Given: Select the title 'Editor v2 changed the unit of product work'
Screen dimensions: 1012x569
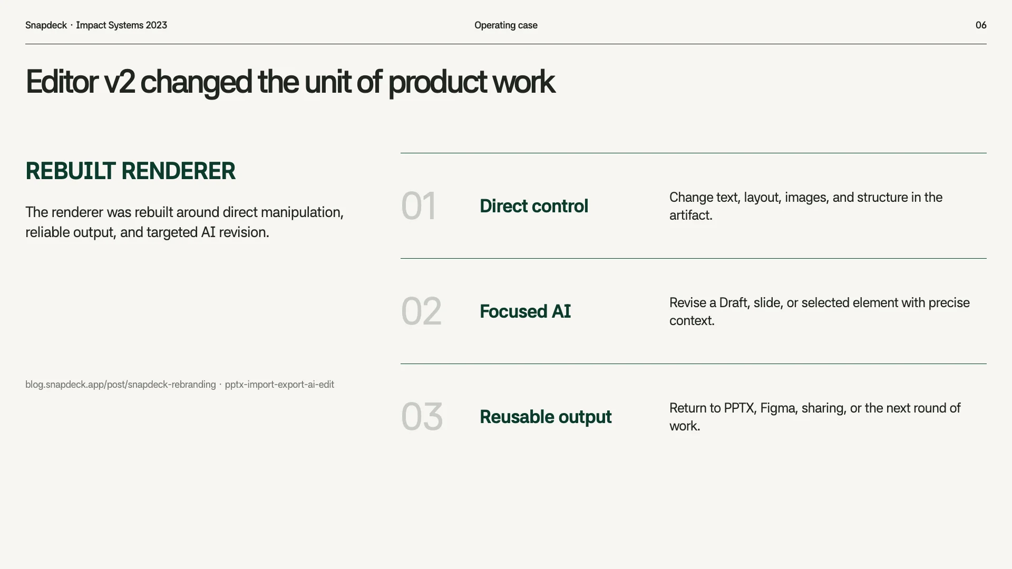Looking at the screenshot, I should [x=290, y=82].
